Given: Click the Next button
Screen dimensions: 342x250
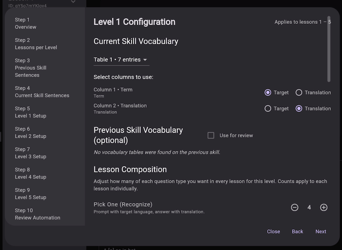Looking at the screenshot, I should 321,231.
